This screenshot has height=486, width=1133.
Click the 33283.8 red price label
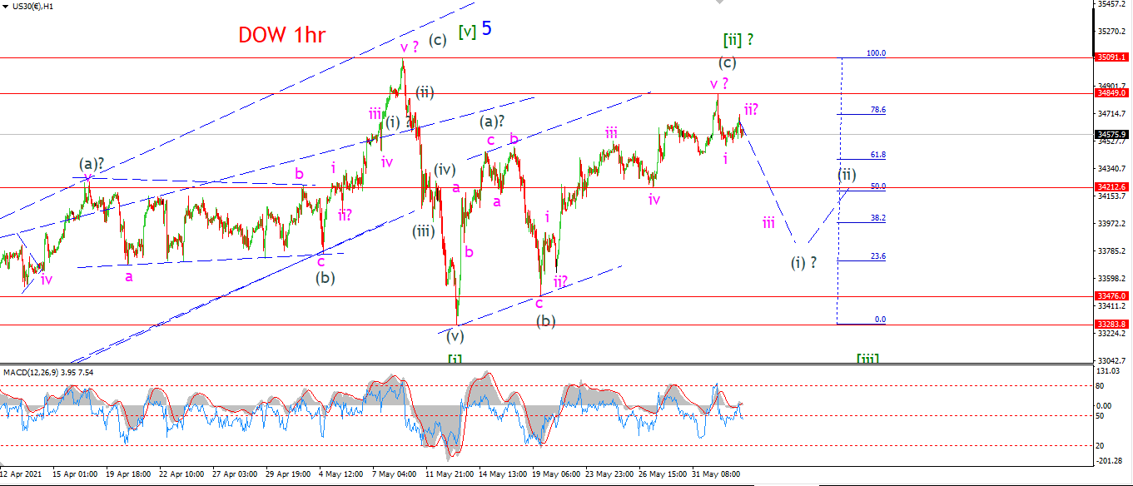(x=1111, y=324)
